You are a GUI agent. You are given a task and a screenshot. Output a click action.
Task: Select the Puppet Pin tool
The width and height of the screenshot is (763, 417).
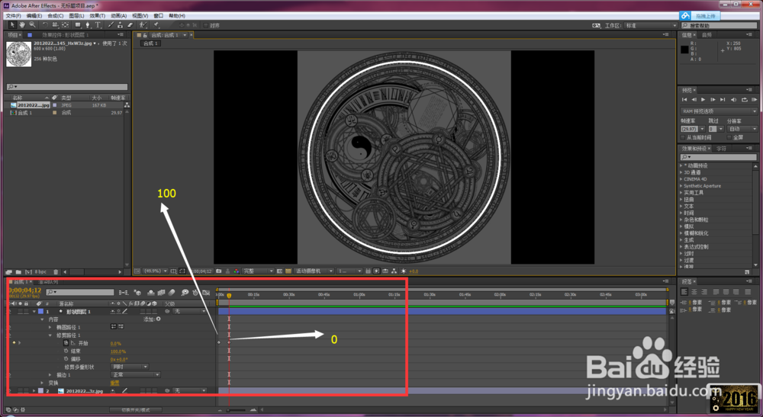[156, 25]
